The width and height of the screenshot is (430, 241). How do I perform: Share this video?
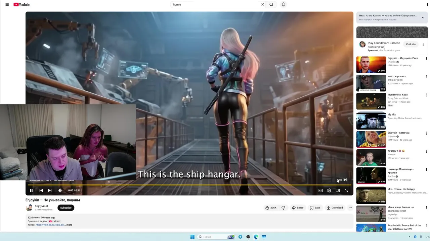point(298,208)
